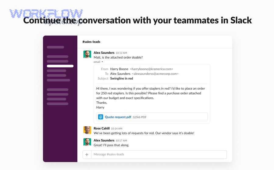This screenshot has width=274, height=170.
Task: Click the 10:17 AM timestamp
Action: pos(121,141)
